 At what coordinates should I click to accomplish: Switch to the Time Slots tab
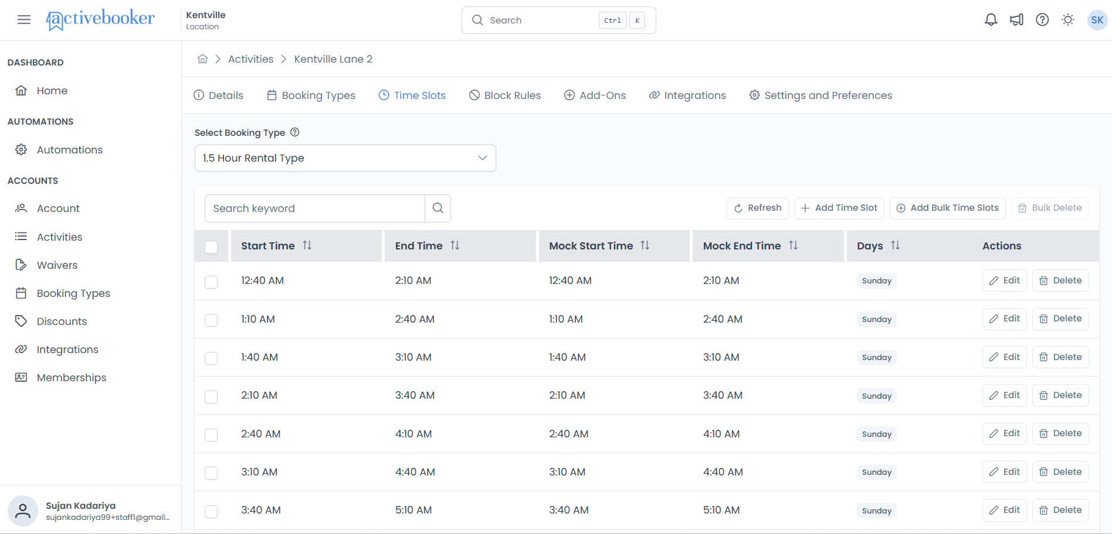(412, 95)
